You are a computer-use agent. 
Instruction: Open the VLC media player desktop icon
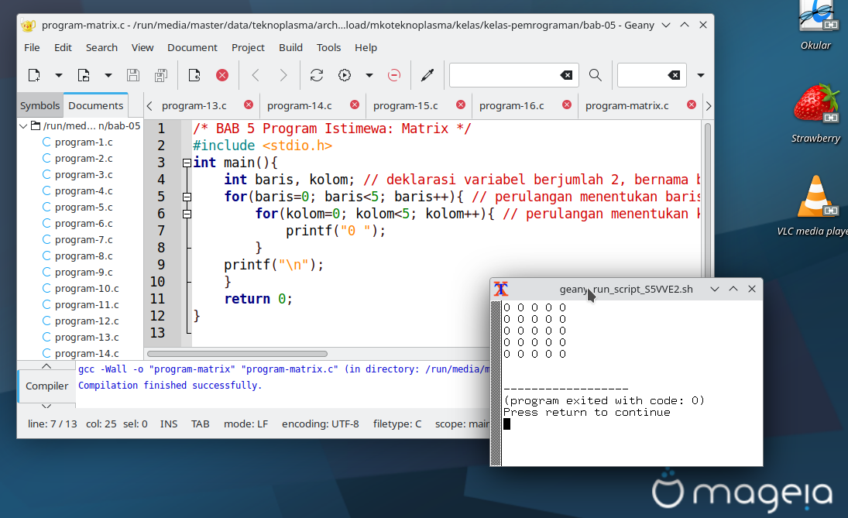click(x=815, y=206)
